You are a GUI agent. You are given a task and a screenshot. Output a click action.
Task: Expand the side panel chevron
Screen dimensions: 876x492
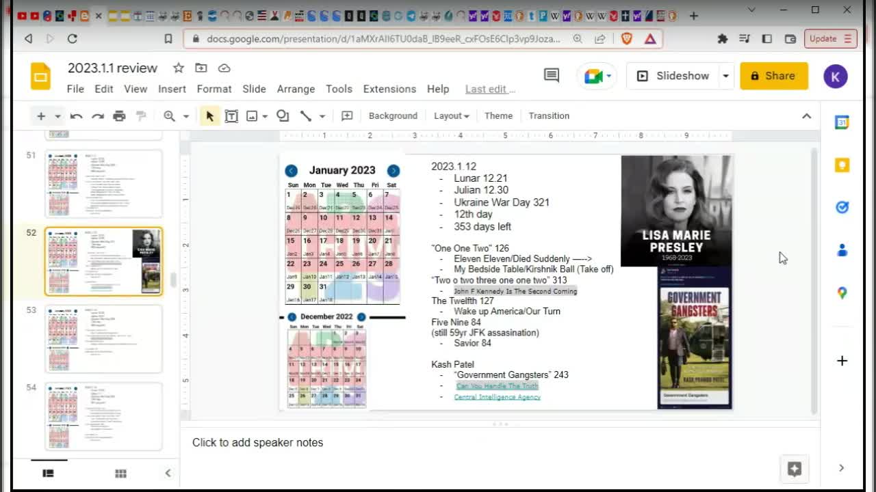click(x=841, y=468)
